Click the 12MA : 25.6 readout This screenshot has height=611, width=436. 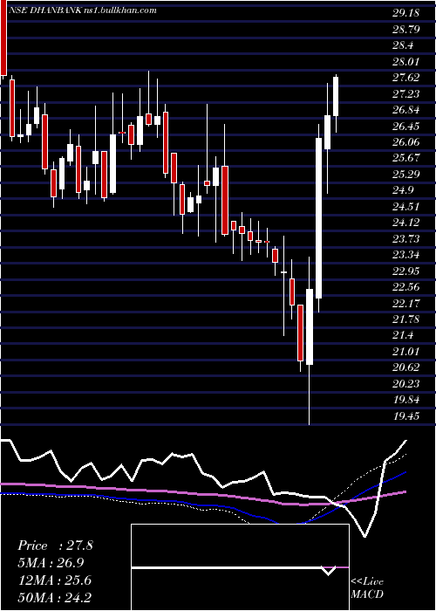[x=54, y=580]
